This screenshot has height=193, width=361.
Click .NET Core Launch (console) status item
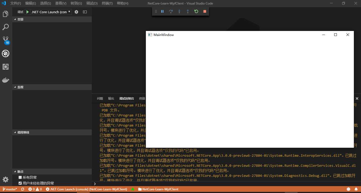(86, 189)
